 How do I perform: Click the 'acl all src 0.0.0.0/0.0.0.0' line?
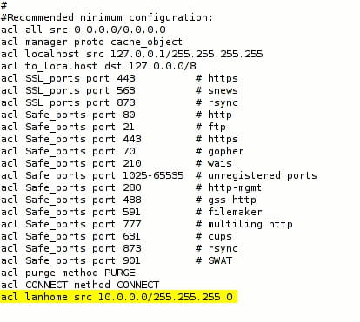[83, 30]
